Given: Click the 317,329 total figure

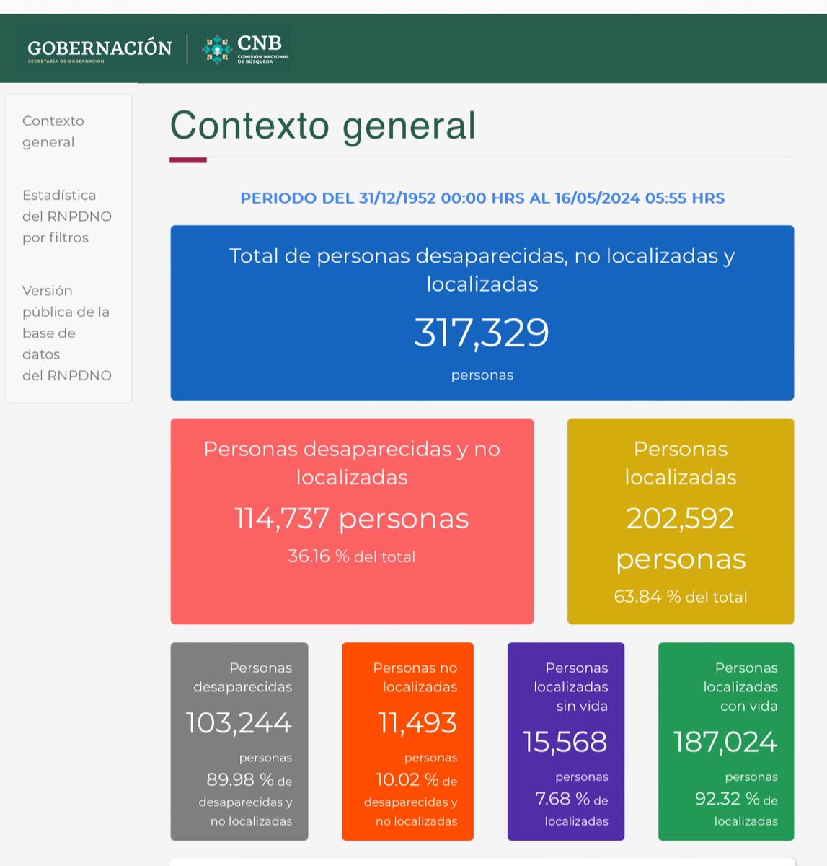Looking at the screenshot, I should pyautogui.click(x=482, y=333).
